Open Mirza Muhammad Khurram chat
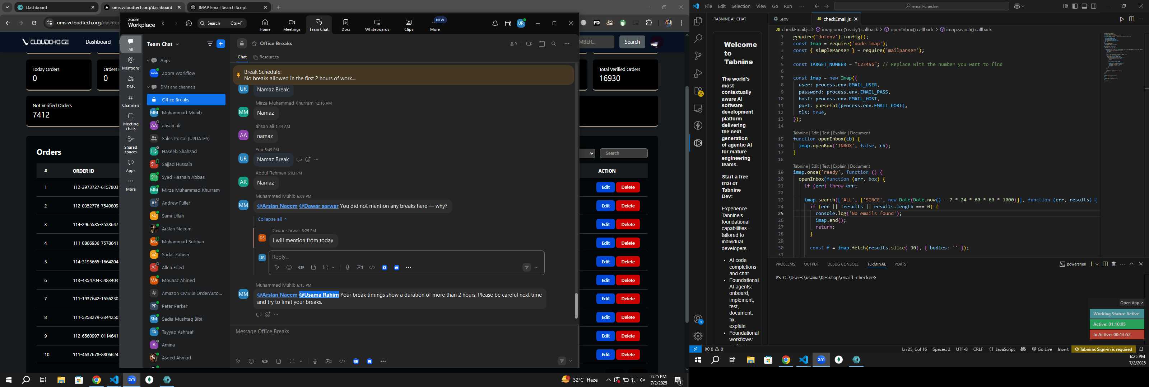 (186, 190)
